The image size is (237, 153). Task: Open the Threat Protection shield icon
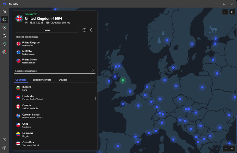(4, 28)
